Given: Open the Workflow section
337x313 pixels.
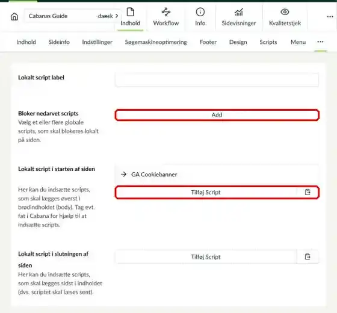Looking at the screenshot, I should tap(166, 17).
